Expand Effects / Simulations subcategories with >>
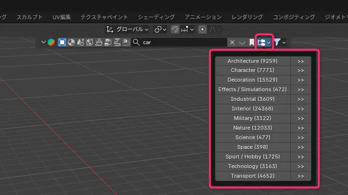The image size is (348, 195). [x=300, y=90]
